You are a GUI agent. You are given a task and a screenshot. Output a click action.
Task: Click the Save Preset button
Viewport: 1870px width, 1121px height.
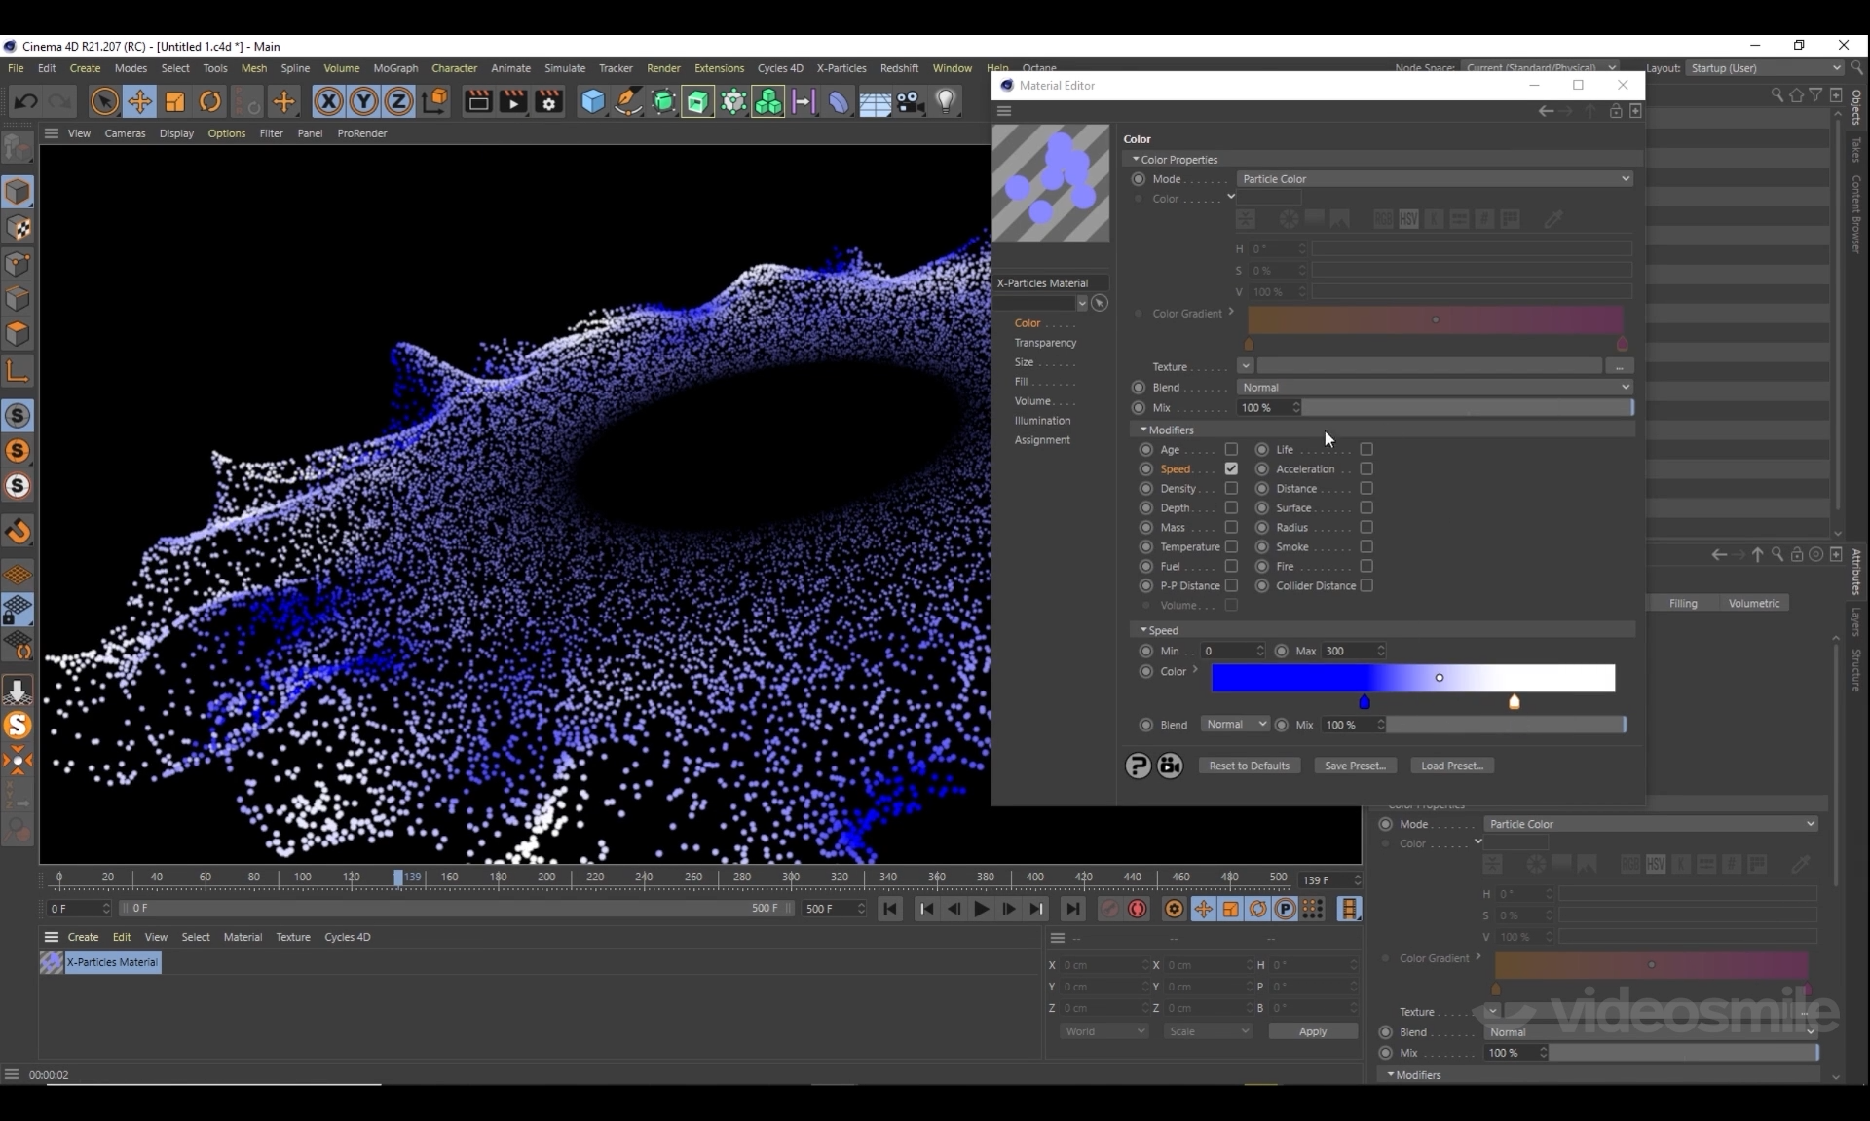click(1355, 766)
